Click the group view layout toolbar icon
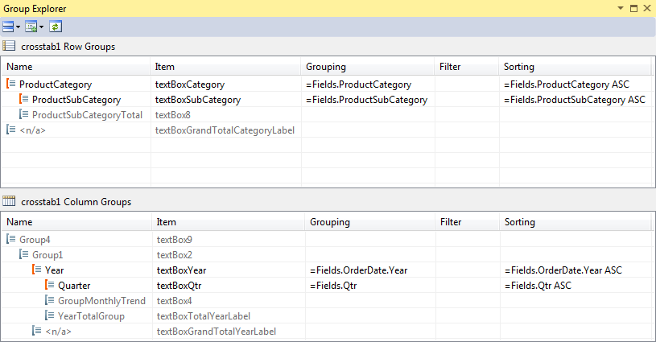The image size is (656, 342). click(8, 27)
